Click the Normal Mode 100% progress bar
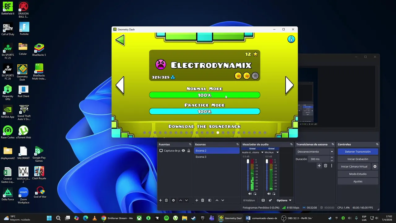The width and height of the screenshot is (396, 223). point(204,95)
